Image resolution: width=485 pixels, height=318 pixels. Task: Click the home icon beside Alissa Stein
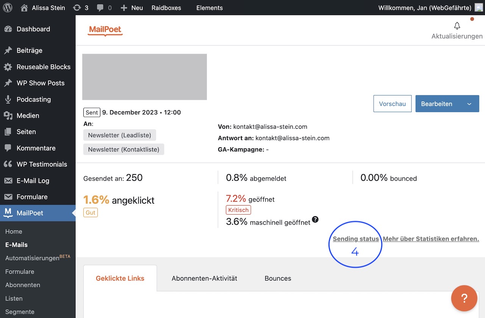(x=24, y=8)
